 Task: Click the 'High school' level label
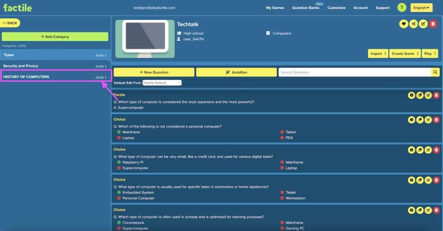[x=193, y=33]
